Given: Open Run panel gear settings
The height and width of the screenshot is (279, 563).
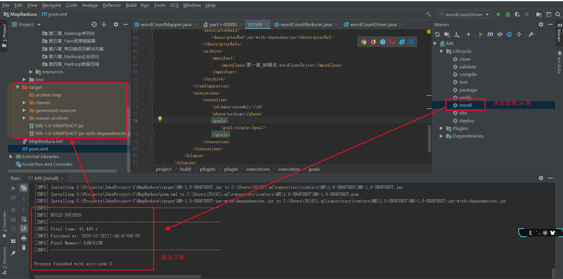Looking at the screenshot, I should pos(541,178).
